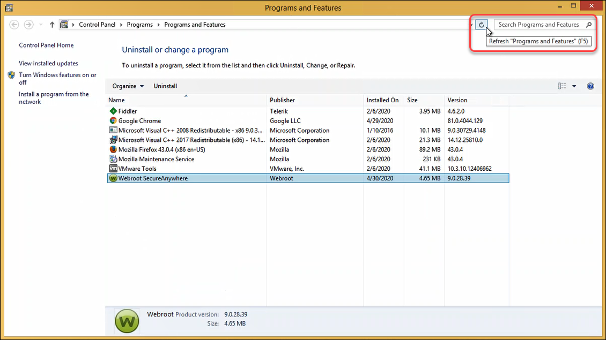Click the Visual C++ 2017 Redistributable icon

click(x=113, y=140)
